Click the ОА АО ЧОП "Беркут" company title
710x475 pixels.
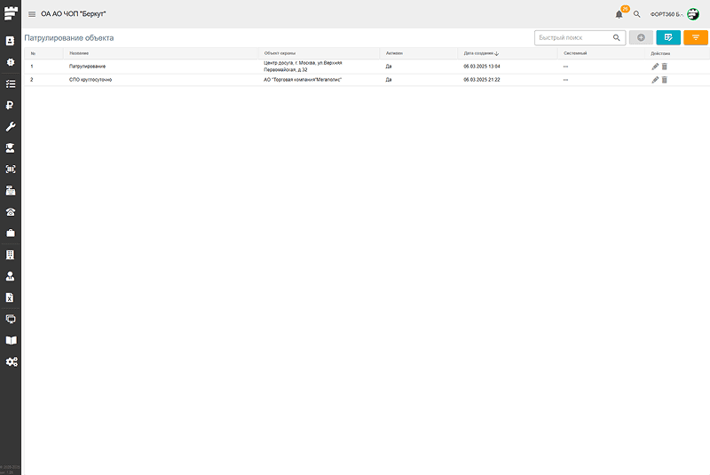coord(74,14)
